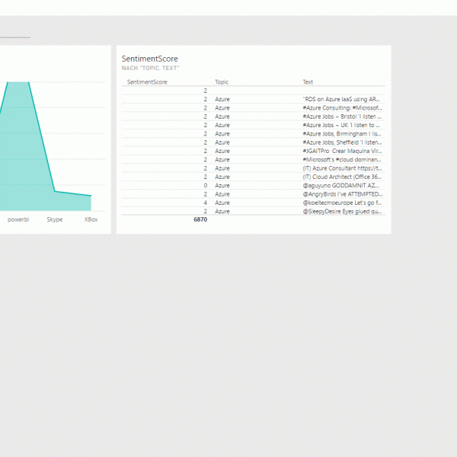The width and height of the screenshot is (457, 457).
Task: Select the "RDS on Azure IaaS" row text
Action: tap(340, 99)
